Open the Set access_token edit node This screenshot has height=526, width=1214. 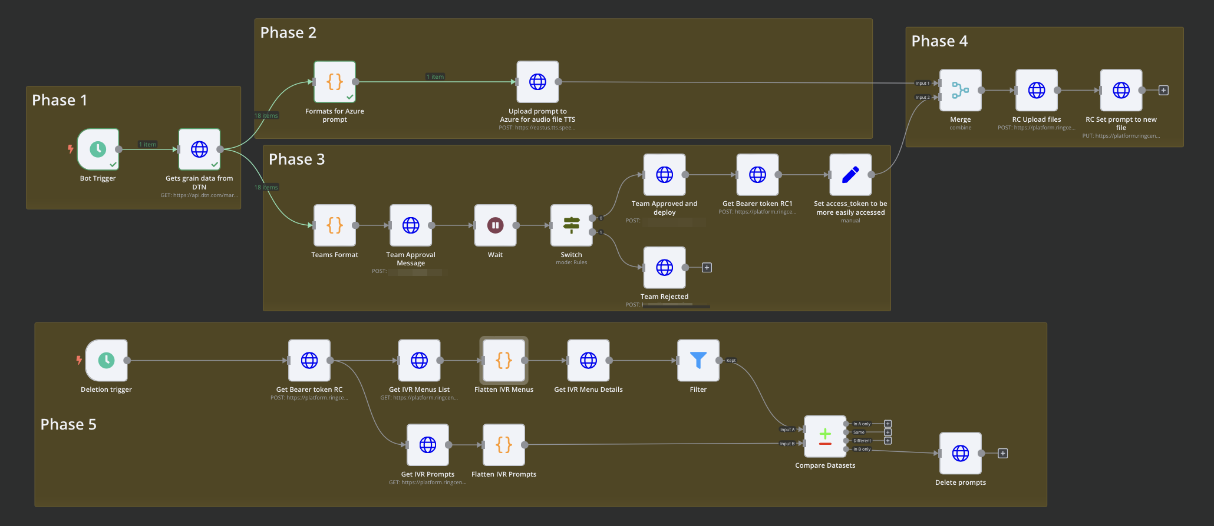click(850, 175)
